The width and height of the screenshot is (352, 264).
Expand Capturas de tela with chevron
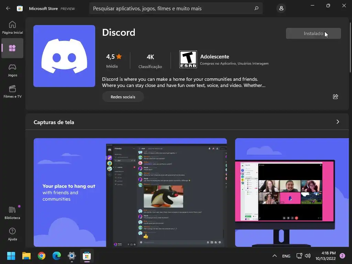pos(338,122)
